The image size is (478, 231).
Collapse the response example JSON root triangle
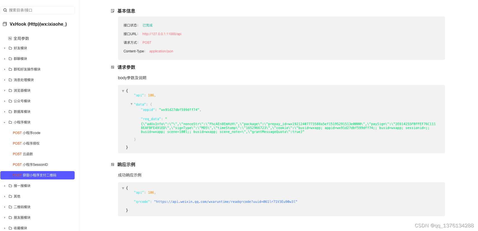pyautogui.click(x=123, y=188)
